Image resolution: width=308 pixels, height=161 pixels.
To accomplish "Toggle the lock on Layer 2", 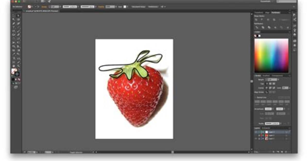I will click(x=259, y=135).
